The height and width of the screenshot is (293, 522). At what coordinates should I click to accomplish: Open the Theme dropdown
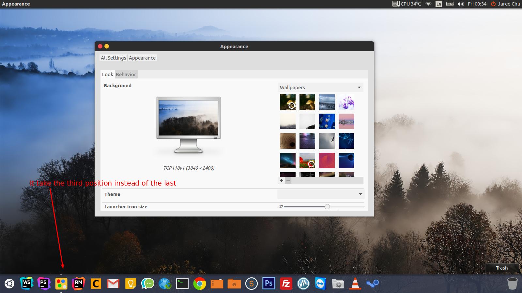tap(320, 194)
